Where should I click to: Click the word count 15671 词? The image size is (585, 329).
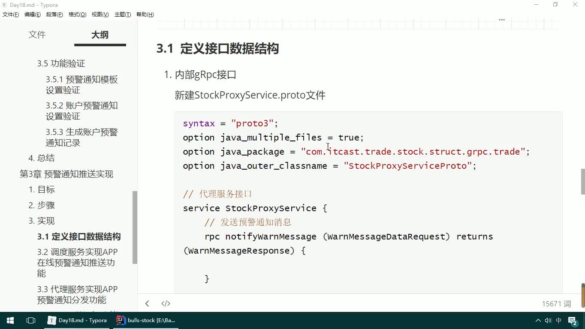[556, 304]
